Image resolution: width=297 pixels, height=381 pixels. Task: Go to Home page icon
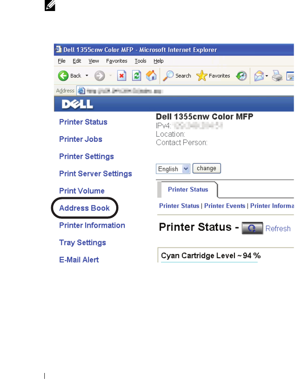pos(151,76)
